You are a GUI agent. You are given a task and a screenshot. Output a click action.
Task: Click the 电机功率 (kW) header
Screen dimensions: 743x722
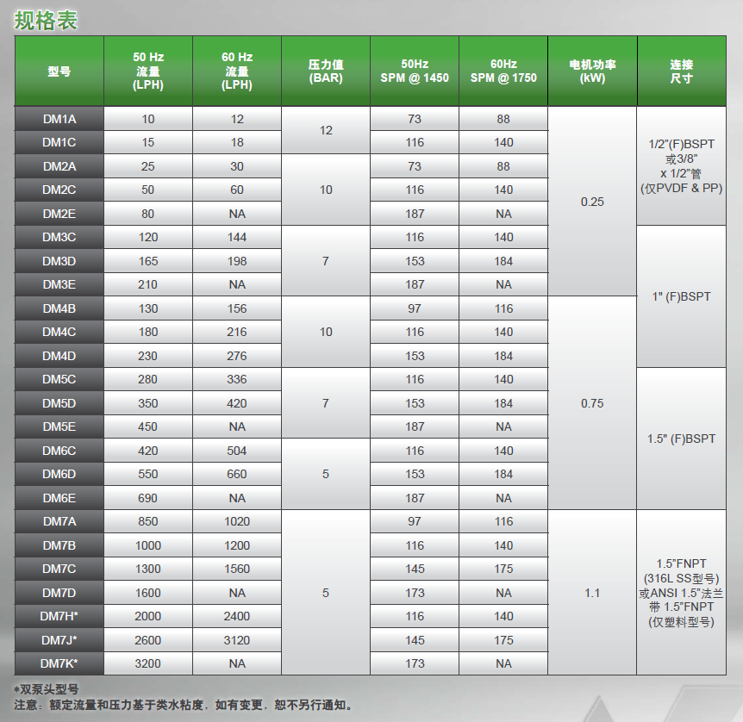coord(592,71)
